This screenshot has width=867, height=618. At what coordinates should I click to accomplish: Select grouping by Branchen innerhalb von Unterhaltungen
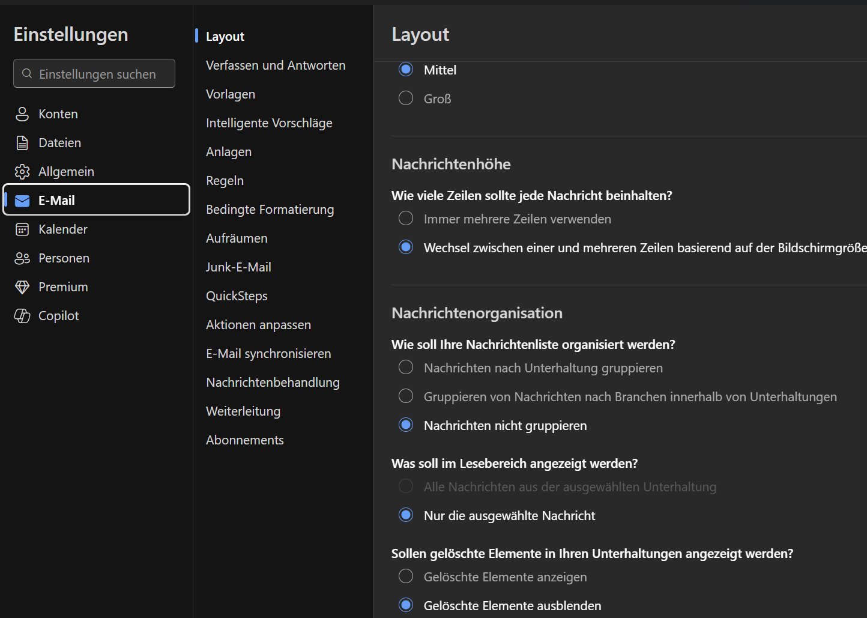click(406, 396)
